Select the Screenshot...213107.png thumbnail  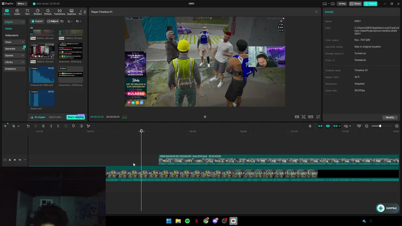point(71,75)
